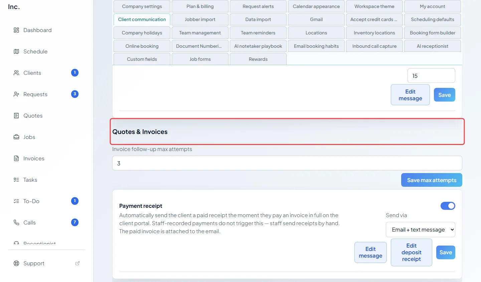Click Edit message beside field 15
Screen dimensions: 481x282
point(410,95)
